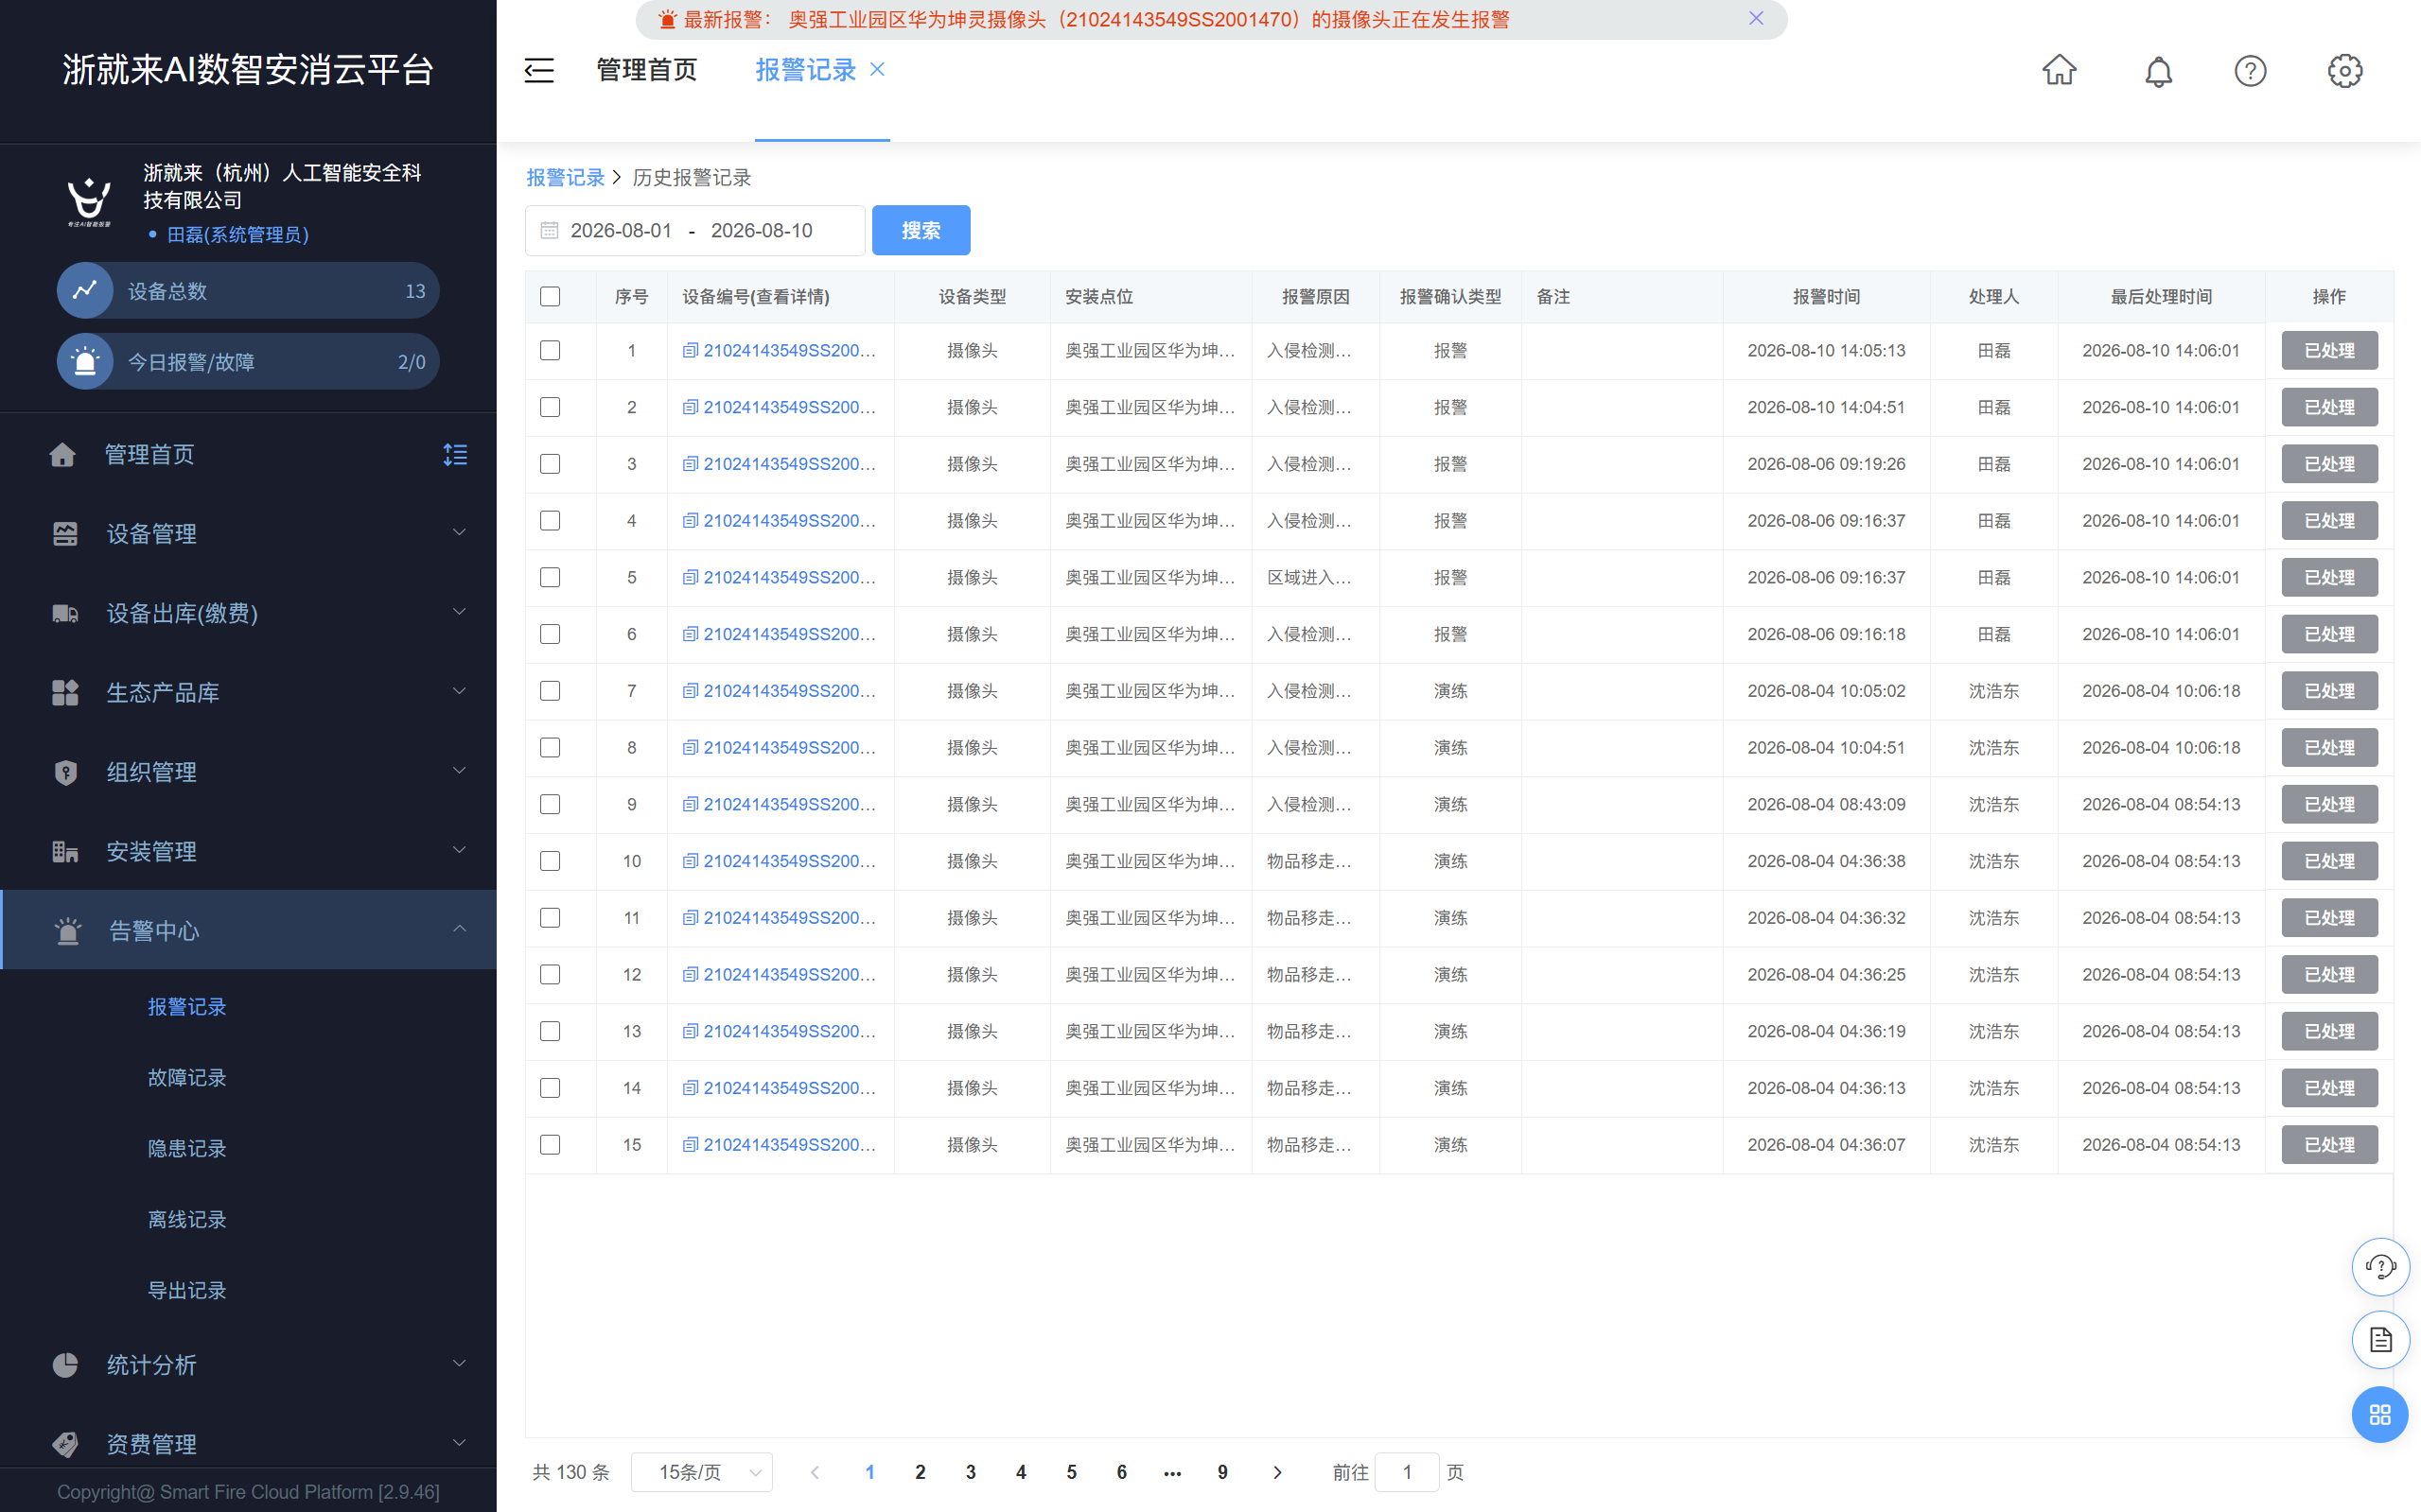2421x1512 pixels.
Task: Click the home icon in top header
Action: pos(2059,70)
